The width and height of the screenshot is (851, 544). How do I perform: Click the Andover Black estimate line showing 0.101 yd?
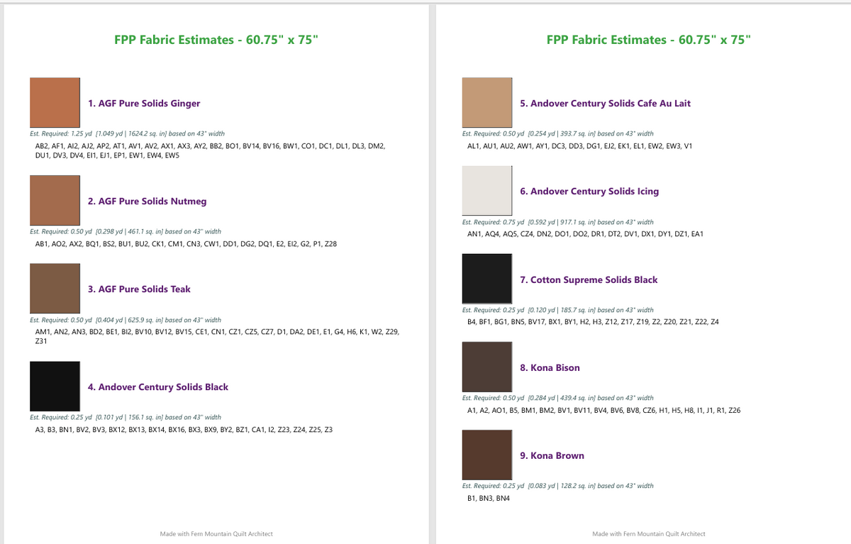pos(126,417)
